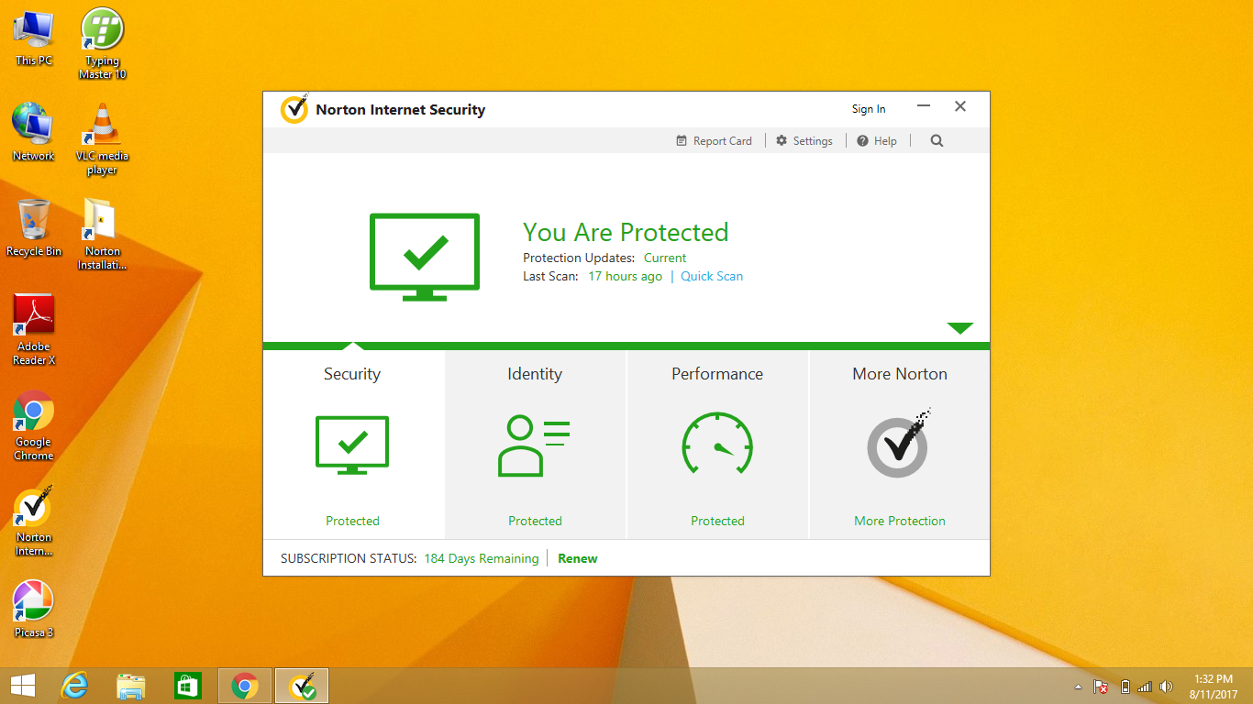Viewport: 1253px width, 704px height.
Task: Launch Internet Explorer from the taskbar
Action: coord(74,686)
